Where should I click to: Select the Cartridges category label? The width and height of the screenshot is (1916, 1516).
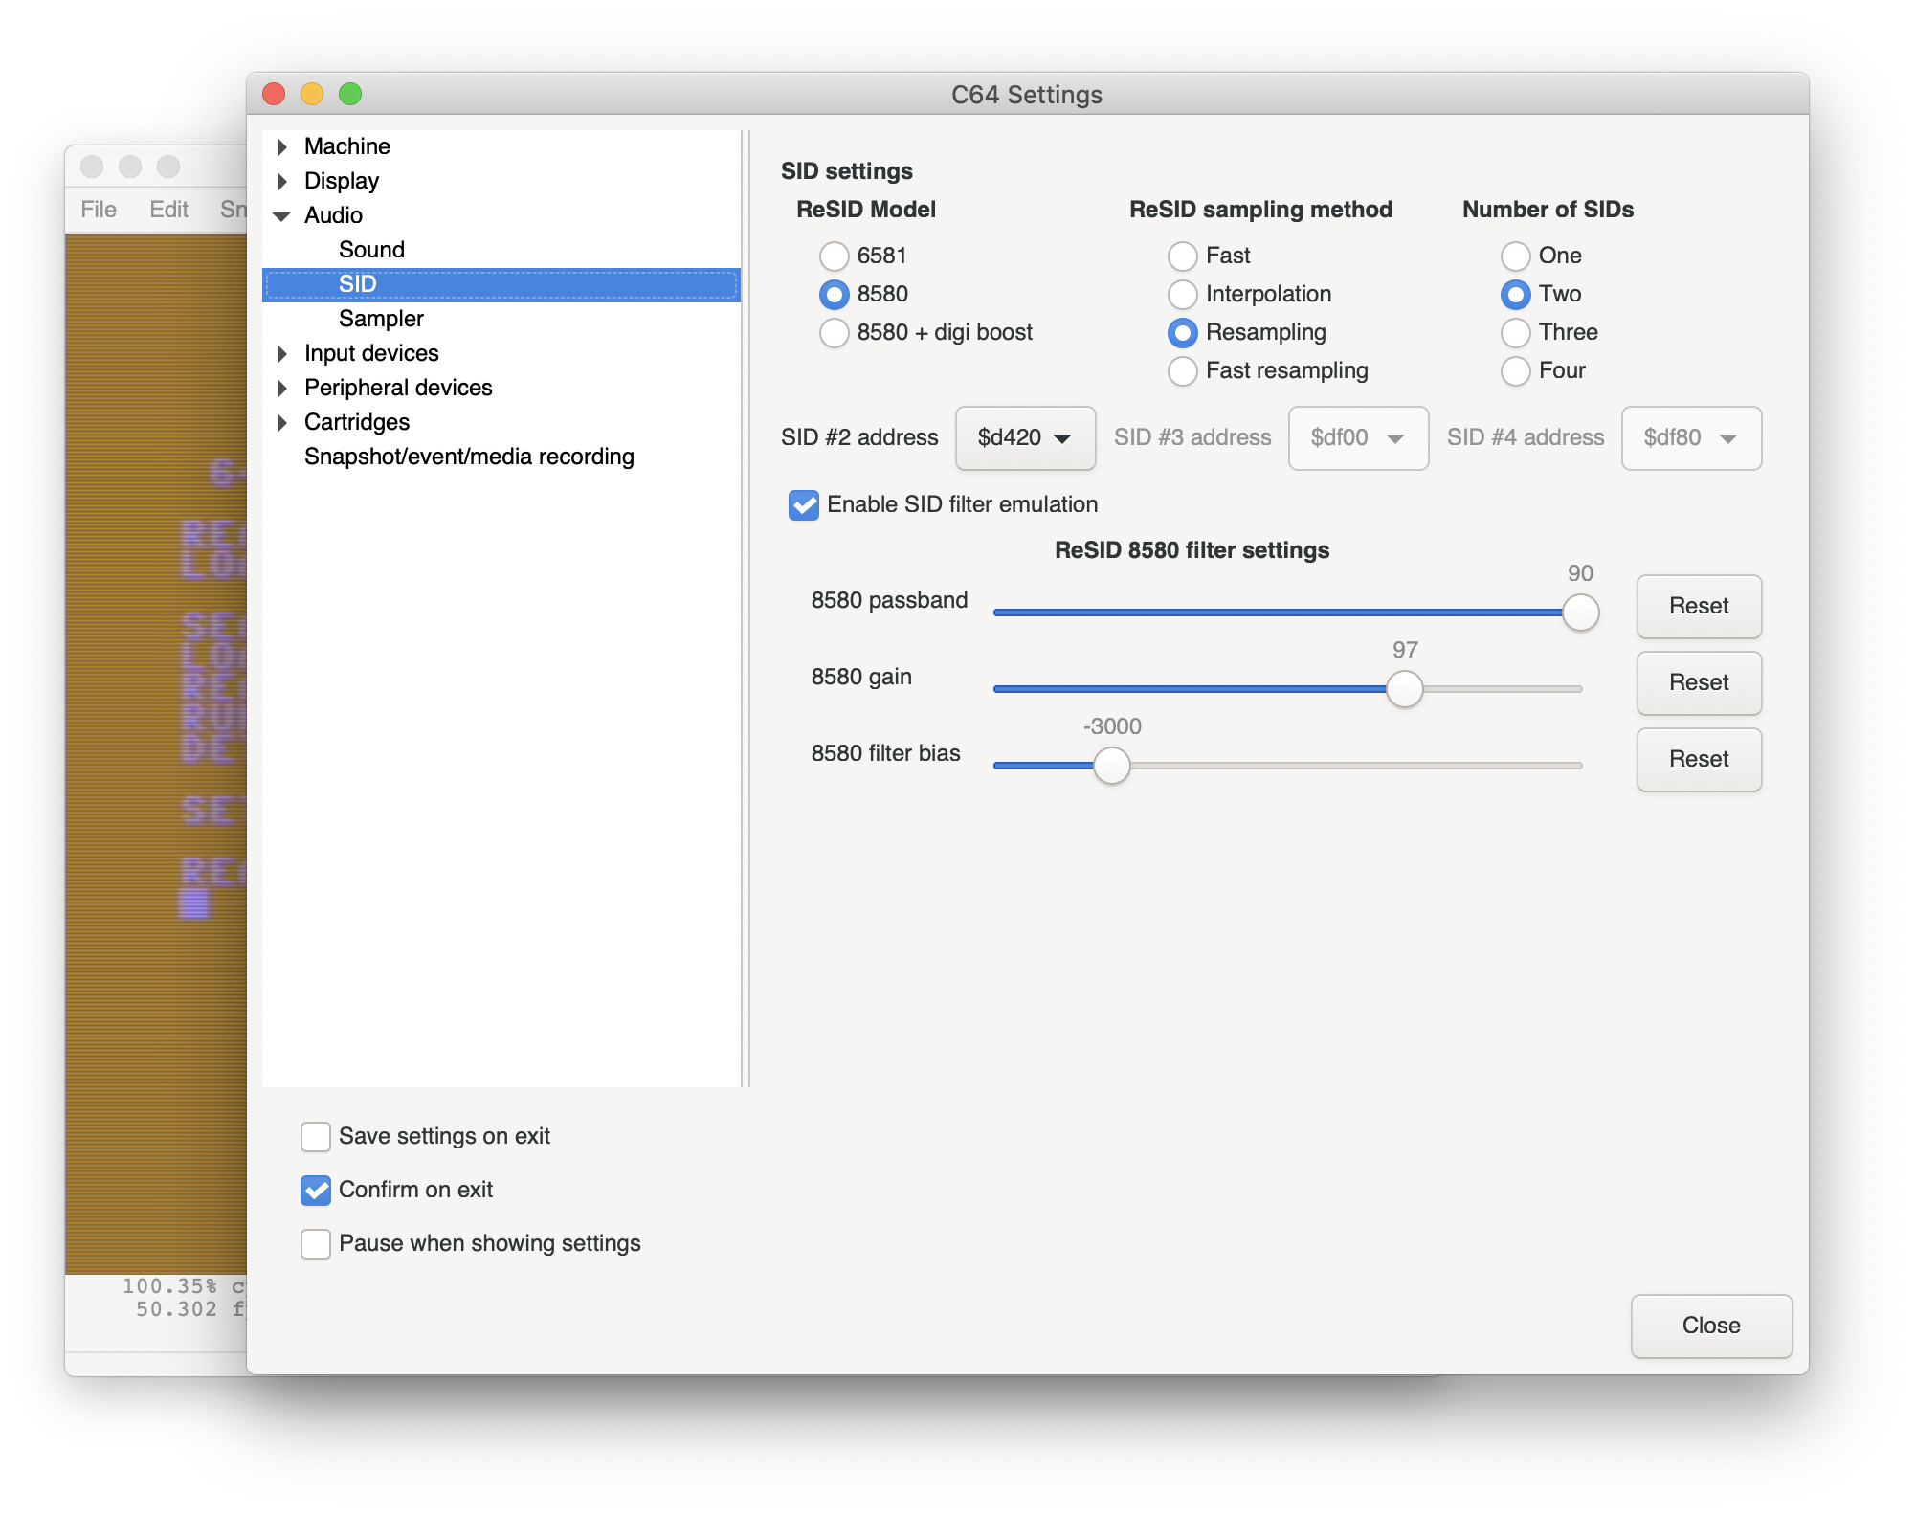point(357,422)
